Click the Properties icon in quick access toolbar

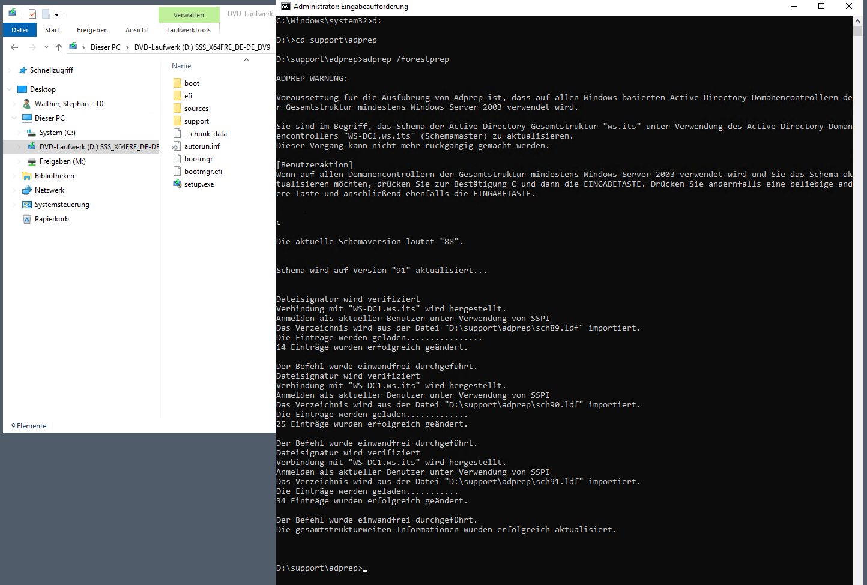tap(32, 13)
